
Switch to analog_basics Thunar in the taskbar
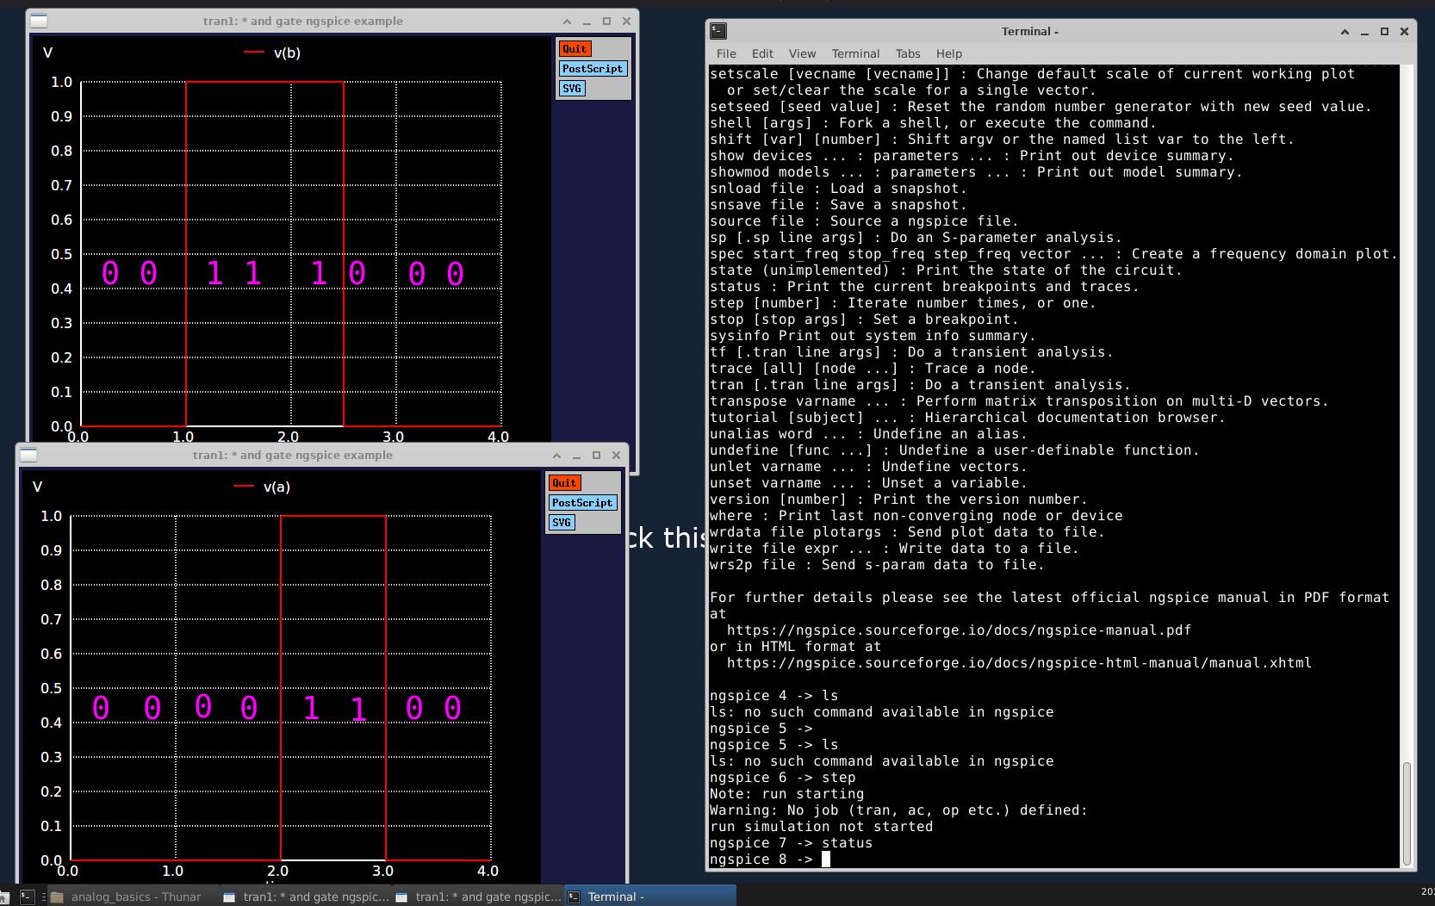pyautogui.click(x=127, y=897)
